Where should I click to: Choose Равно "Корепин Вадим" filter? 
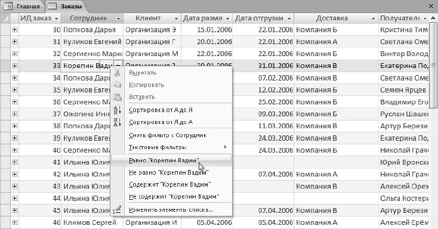tap(171, 160)
